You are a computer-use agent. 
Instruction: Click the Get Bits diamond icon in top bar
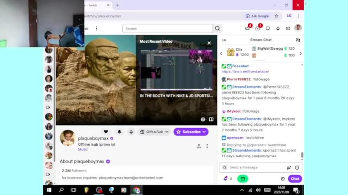[x=278, y=28]
